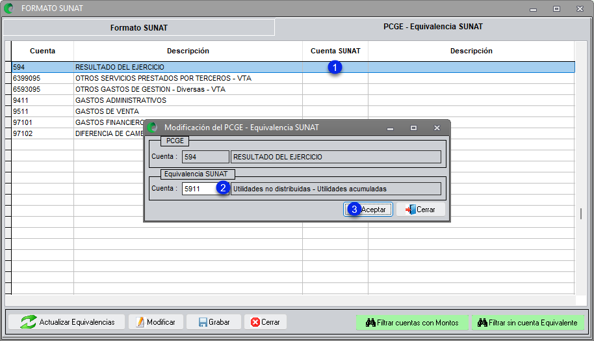This screenshot has height=341, width=594.
Task: Click GASTOS ADMINISTRATIVOS description cell
Action: (x=188, y=100)
